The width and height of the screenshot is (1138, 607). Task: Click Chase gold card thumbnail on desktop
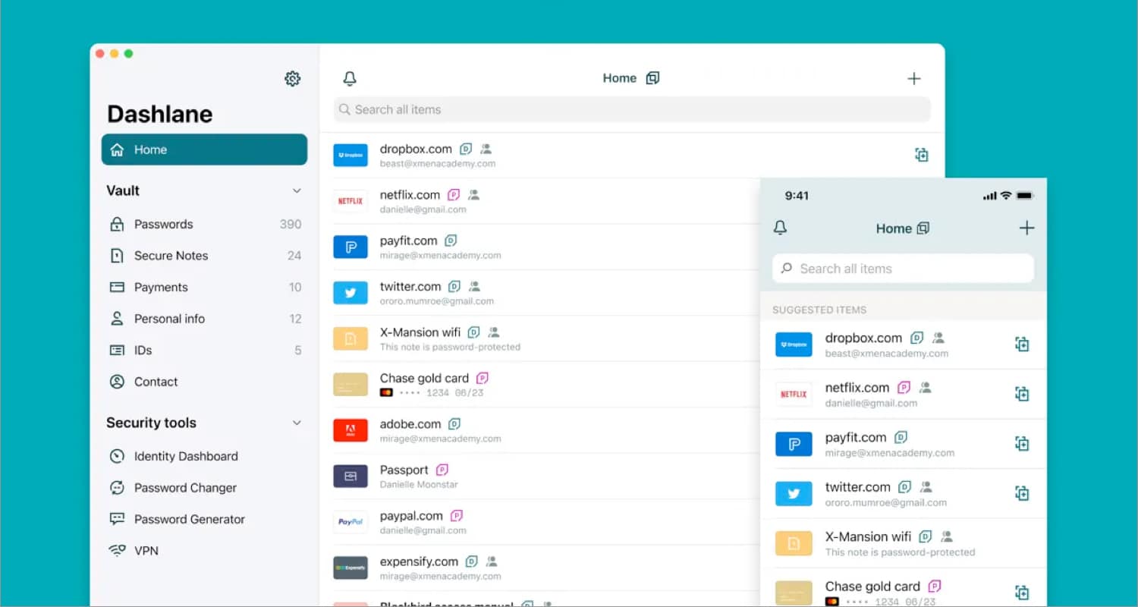tap(351, 384)
